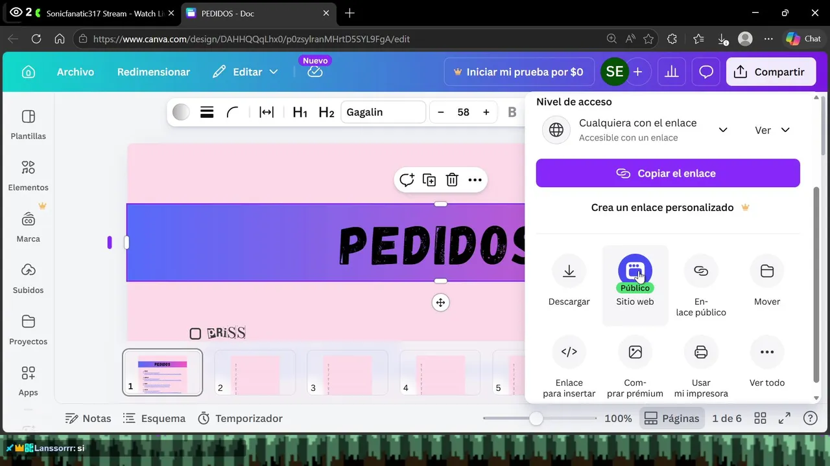Open the Marca brand panel
This screenshot has height=466, width=830.
[29, 227]
